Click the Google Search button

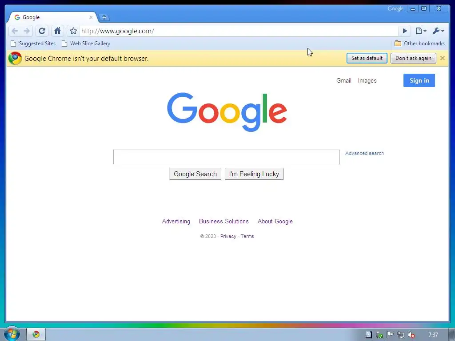click(x=195, y=174)
